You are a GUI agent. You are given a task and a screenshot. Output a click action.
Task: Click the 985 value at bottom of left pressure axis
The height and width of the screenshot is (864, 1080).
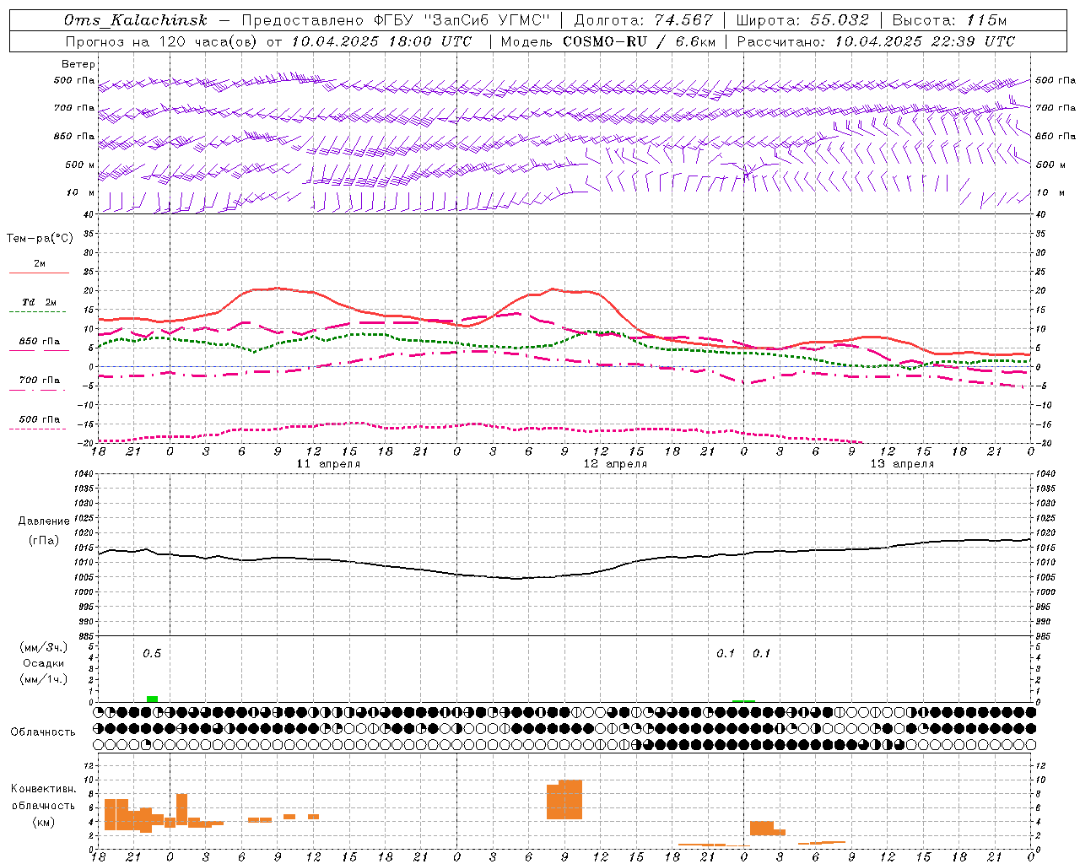coord(85,636)
